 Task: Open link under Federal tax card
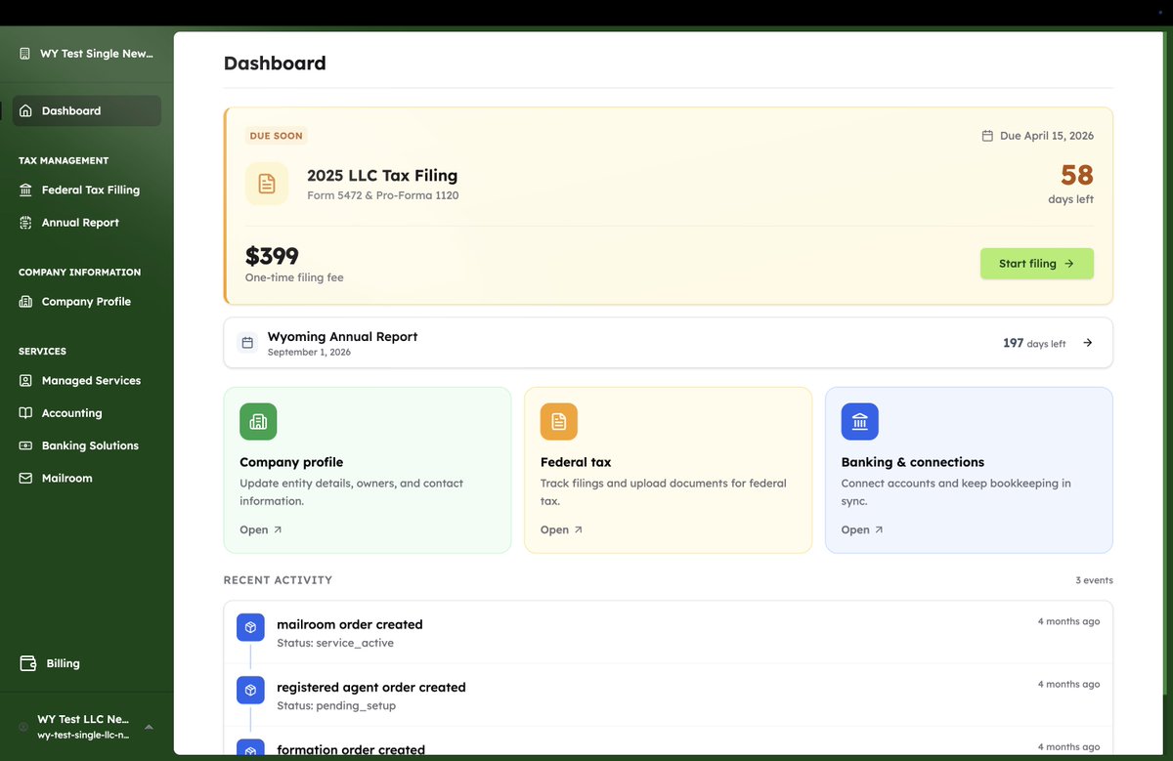point(562,529)
